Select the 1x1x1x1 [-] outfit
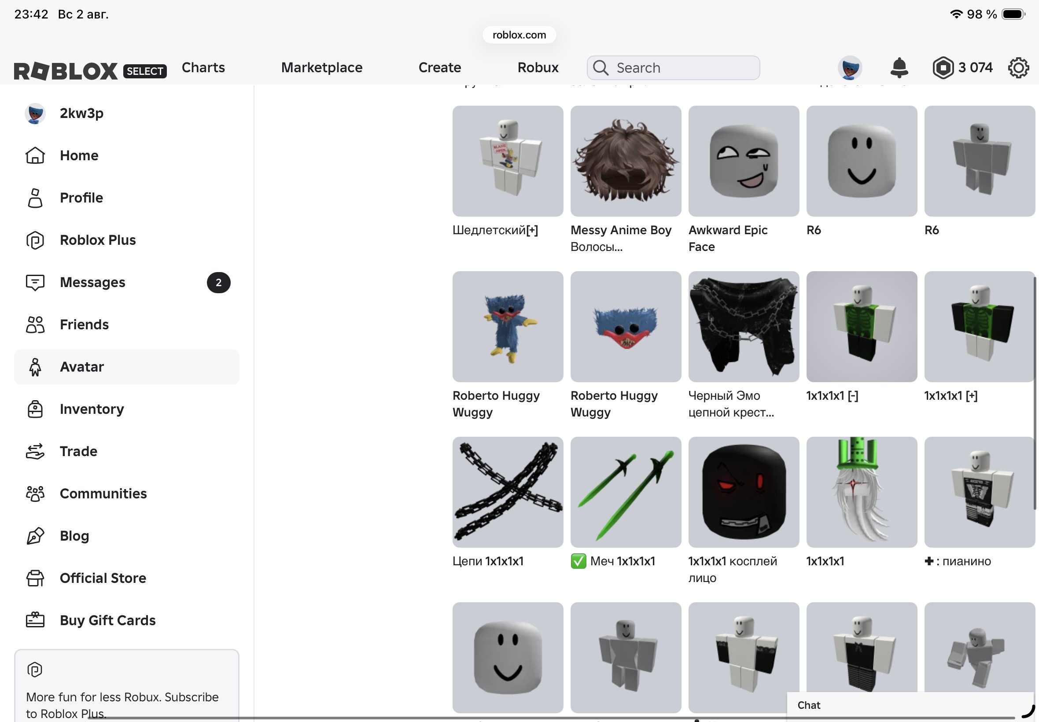Screen dimensions: 1039x722 coord(862,327)
